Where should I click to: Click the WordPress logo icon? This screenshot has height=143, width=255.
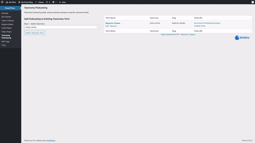coord(3,2)
